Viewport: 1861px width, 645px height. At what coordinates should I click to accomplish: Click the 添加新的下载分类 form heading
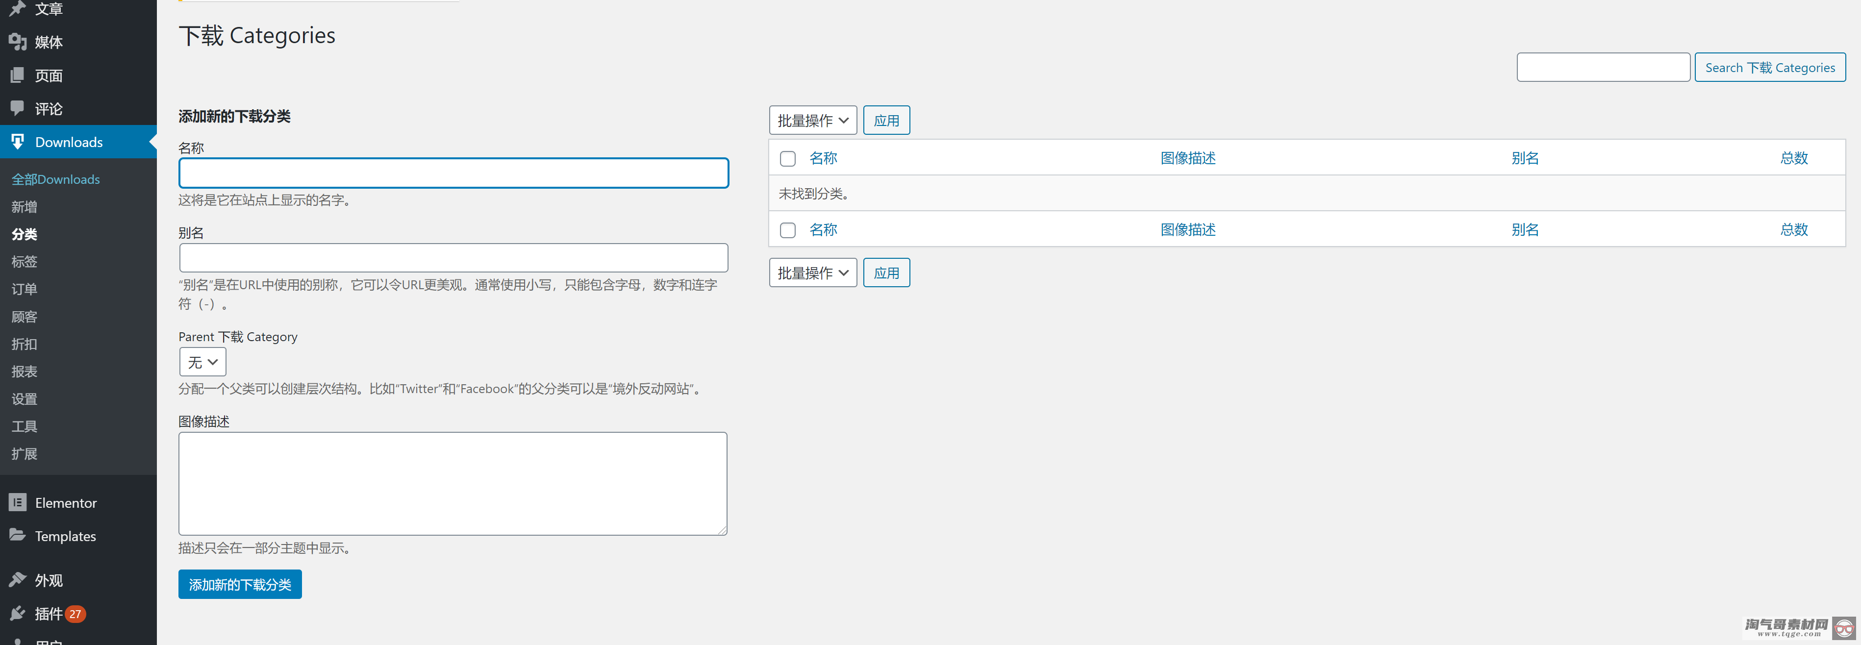point(235,116)
